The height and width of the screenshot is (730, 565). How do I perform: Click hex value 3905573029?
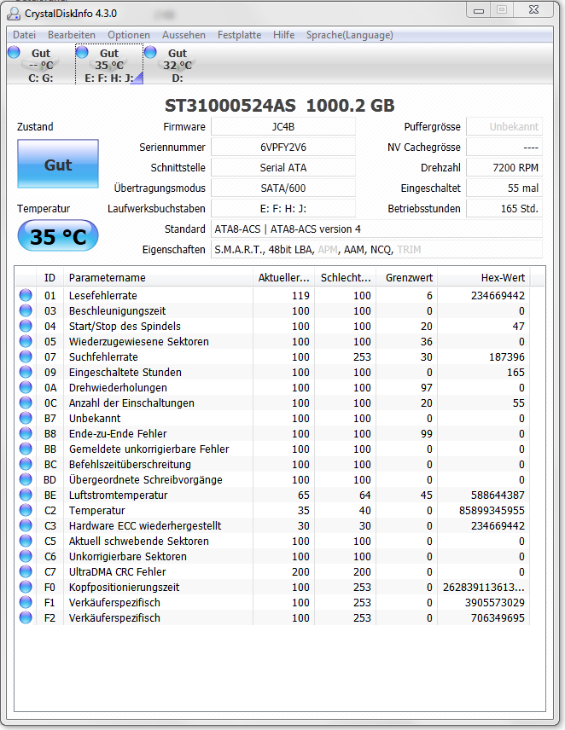click(495, 603)
